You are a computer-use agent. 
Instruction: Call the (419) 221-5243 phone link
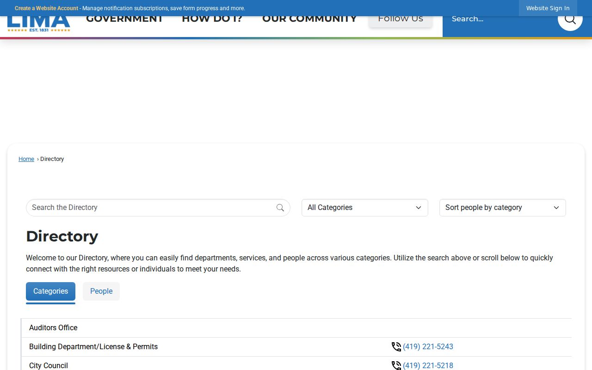point(428,347)
